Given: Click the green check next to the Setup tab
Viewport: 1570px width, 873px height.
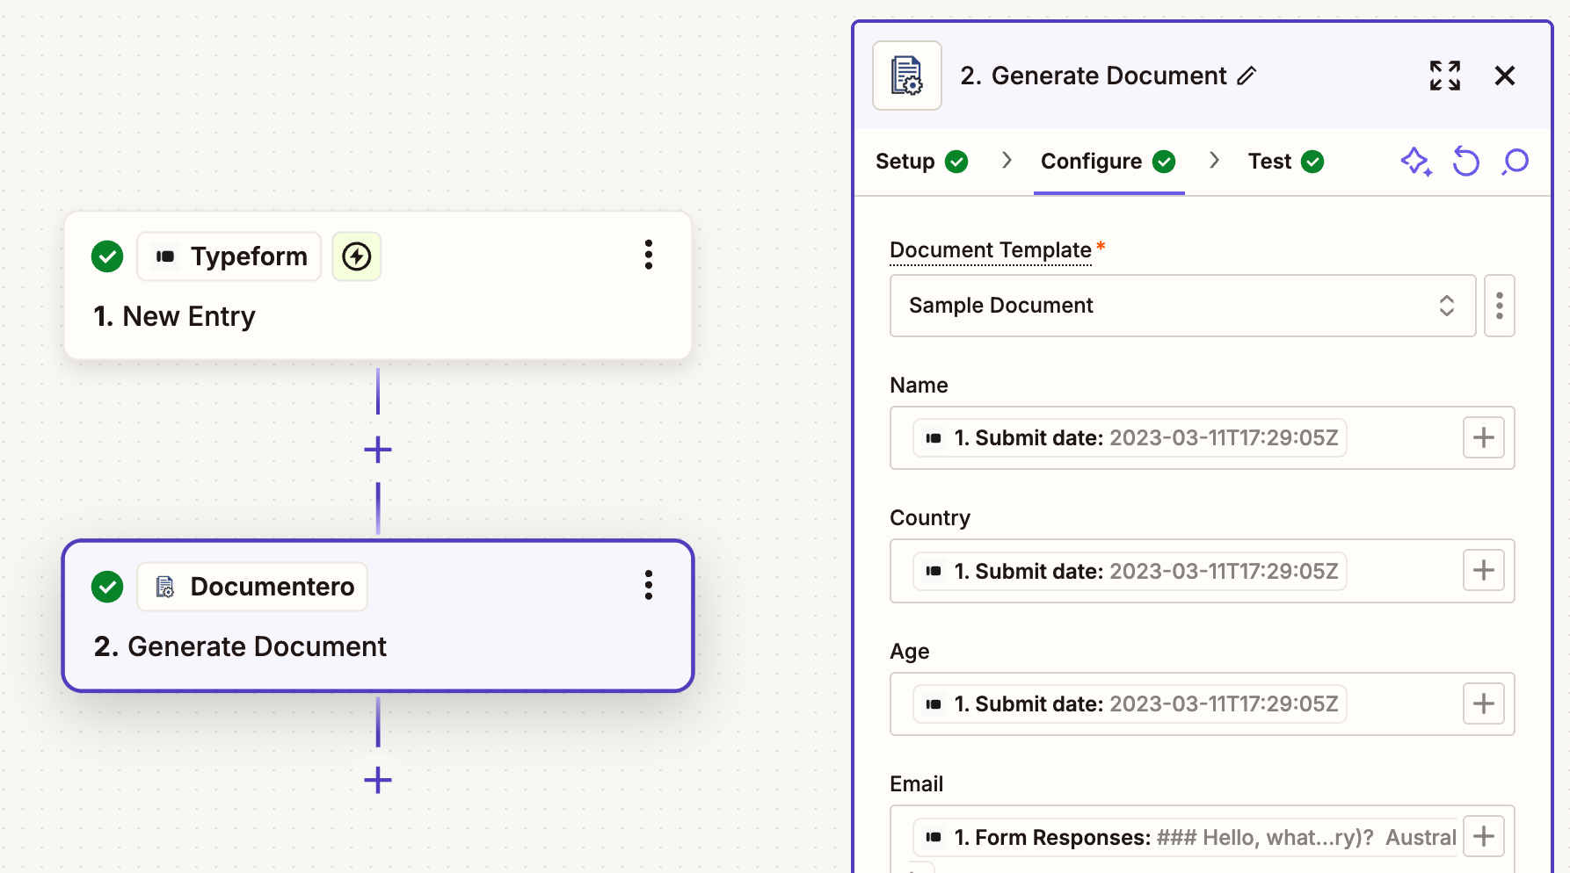Looking at the screenshot, I should [x=956, y=162].
